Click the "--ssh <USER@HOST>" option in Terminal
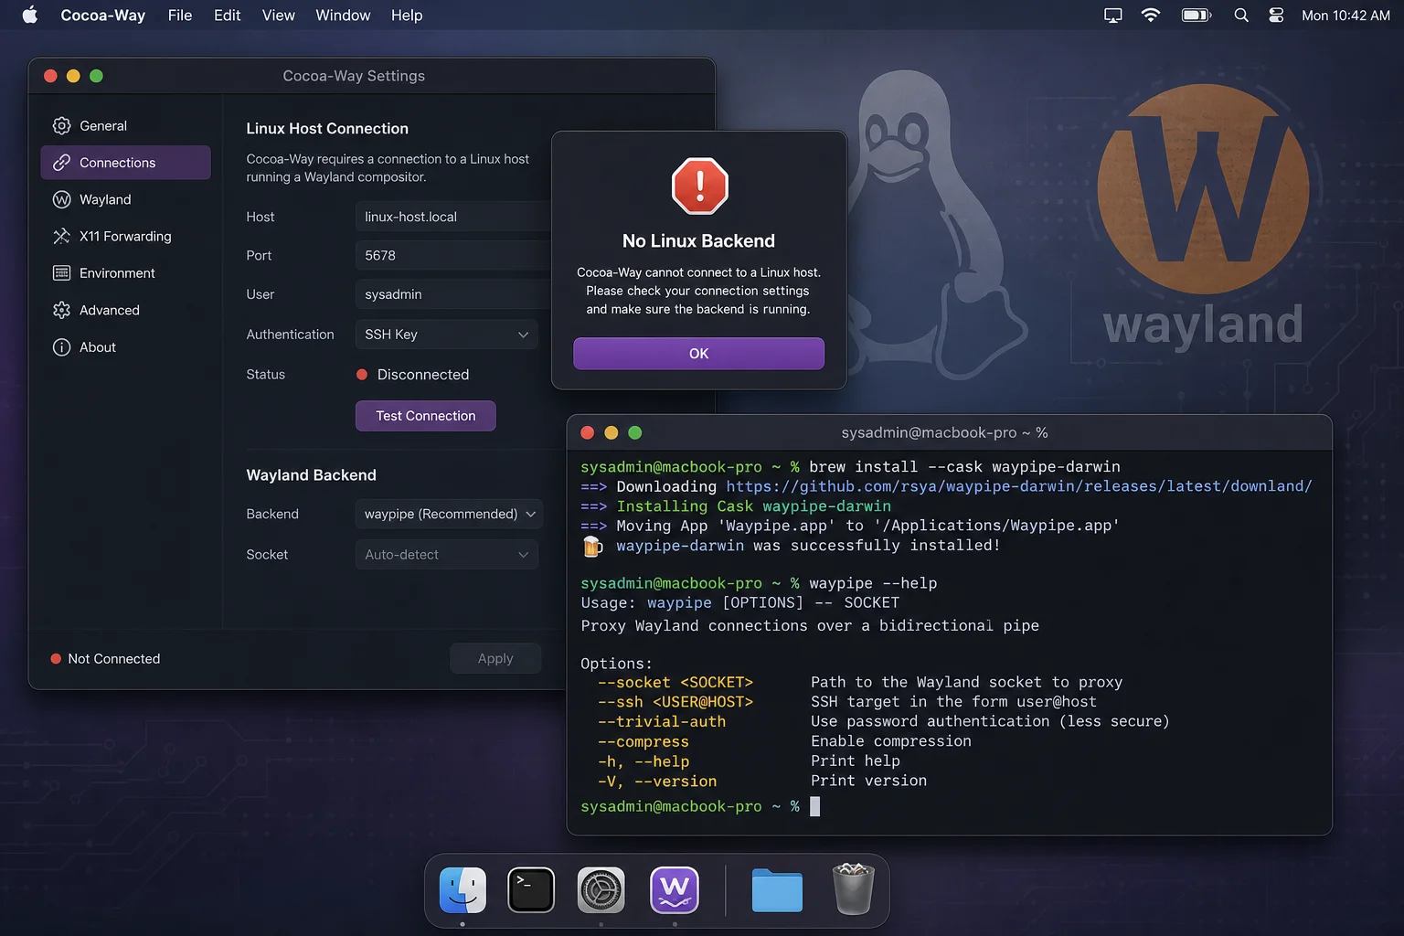Image resolution: width=1404 pixels, height=936 pixels. [675, 702]
